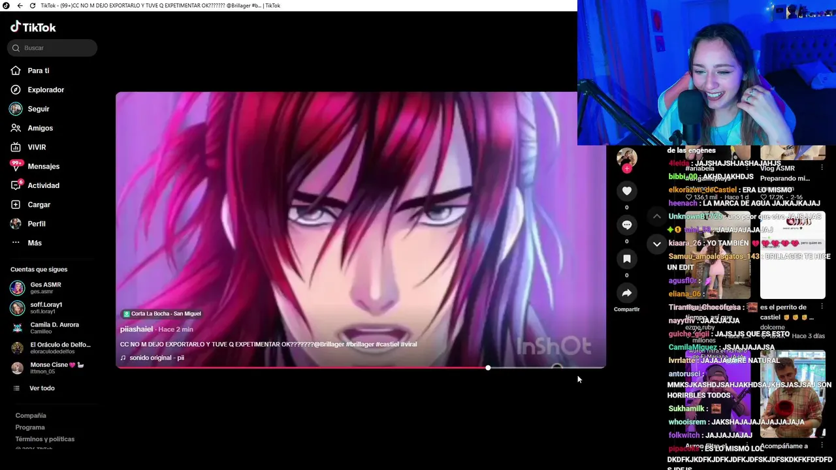The width and height of the screenshot is (836, 470).
Task: Go to the Seguir section
Action: point(30,109)
